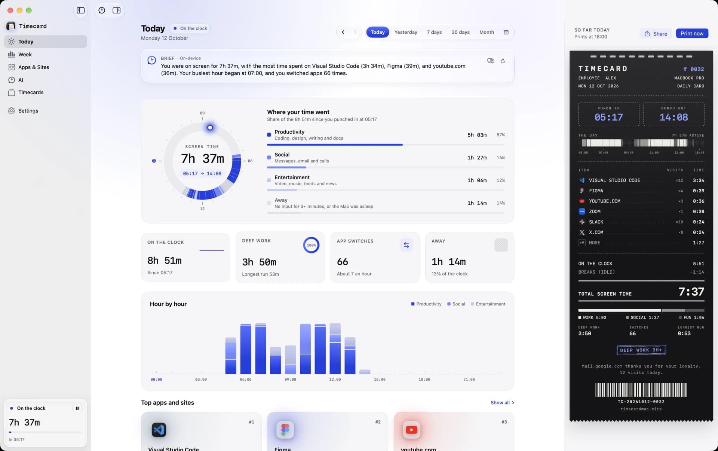Pause tracking in the On the clock widget
This screenshot has height=451, width=718.
pos(77,408)
